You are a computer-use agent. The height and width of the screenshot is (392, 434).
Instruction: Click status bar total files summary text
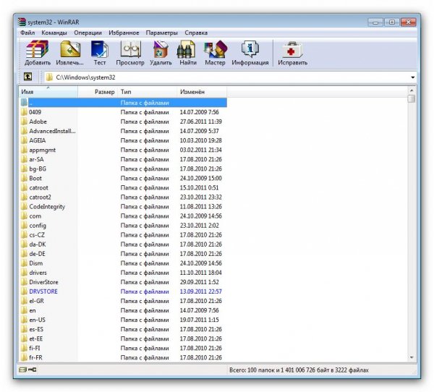[x=299, y=370]
